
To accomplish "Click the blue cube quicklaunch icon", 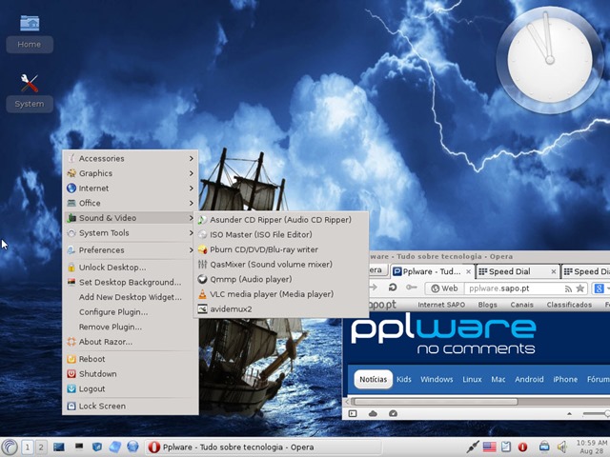I will point(114,447).
